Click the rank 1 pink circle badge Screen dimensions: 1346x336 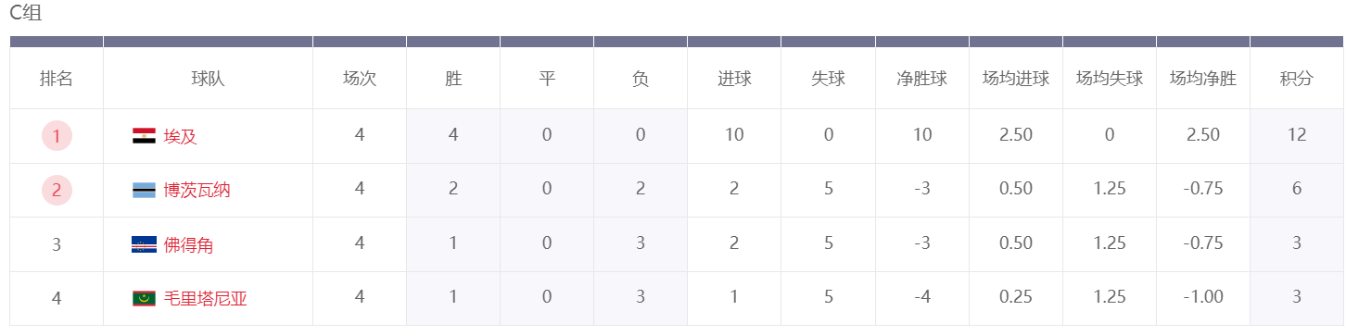click(57, 136)
